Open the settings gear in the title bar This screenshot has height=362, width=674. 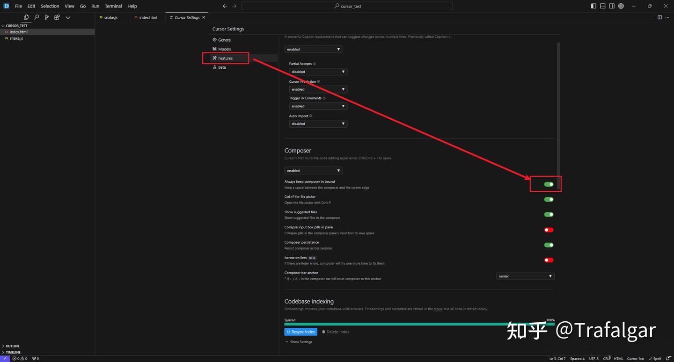[621, 6]
